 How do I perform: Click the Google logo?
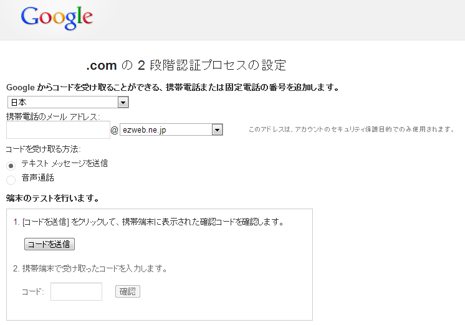pyautogui.click(x=57, y=18)
